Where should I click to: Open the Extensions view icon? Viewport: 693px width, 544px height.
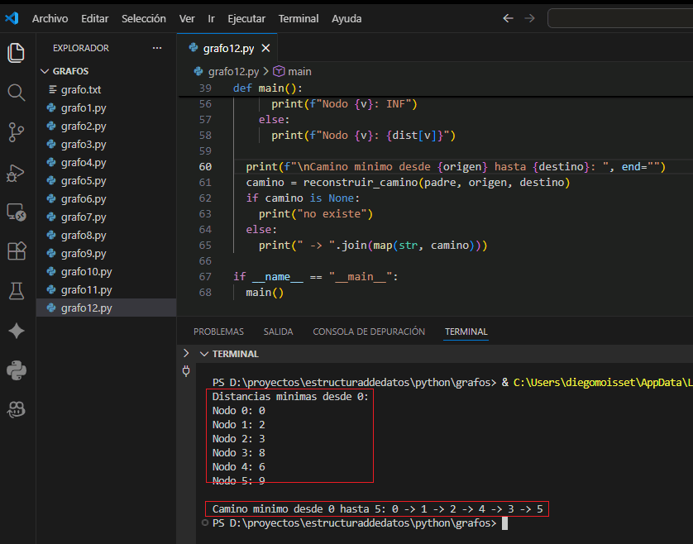pyautogui.click(x=16, y=251)
